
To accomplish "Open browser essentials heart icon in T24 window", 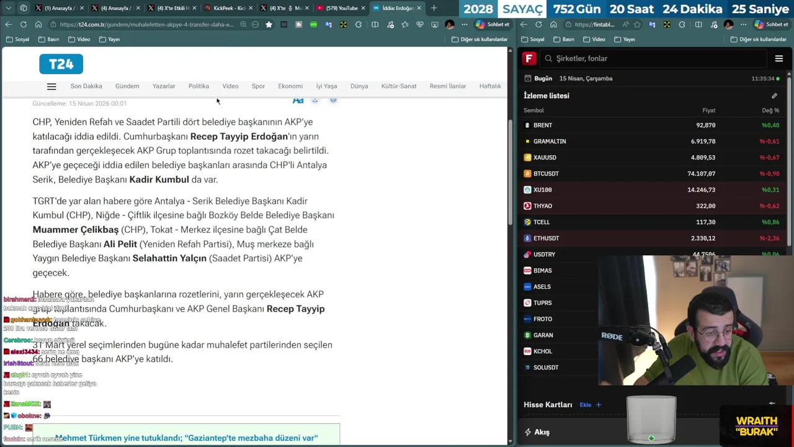I will [420, 24].
